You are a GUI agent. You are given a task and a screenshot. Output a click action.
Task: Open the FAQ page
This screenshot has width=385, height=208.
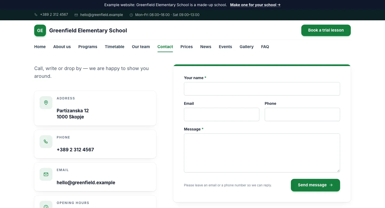[x=265, y=47]
